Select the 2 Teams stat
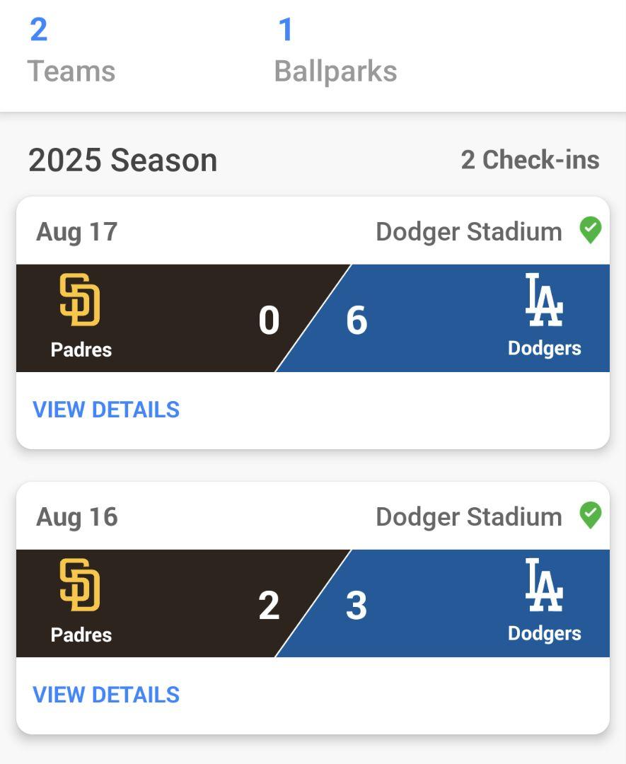Screen dimensions: 626x764 (71, 50)
